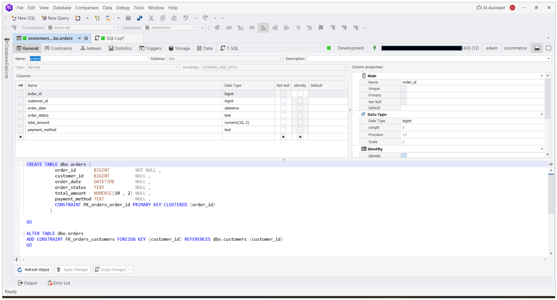
Task: Expand the Description field dropdown arrow
Action: [x=548, y=58]
